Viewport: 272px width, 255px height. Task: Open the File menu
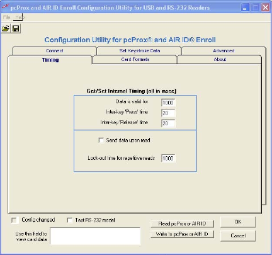[6, 17]
